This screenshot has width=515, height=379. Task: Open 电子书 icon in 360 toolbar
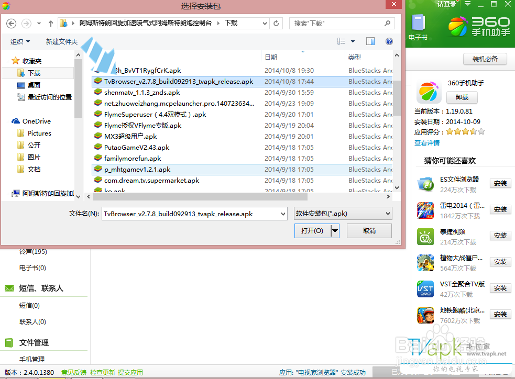click(418, 28)
